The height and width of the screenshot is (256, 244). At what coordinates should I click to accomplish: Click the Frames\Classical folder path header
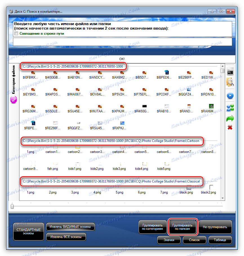coord(111,181)
